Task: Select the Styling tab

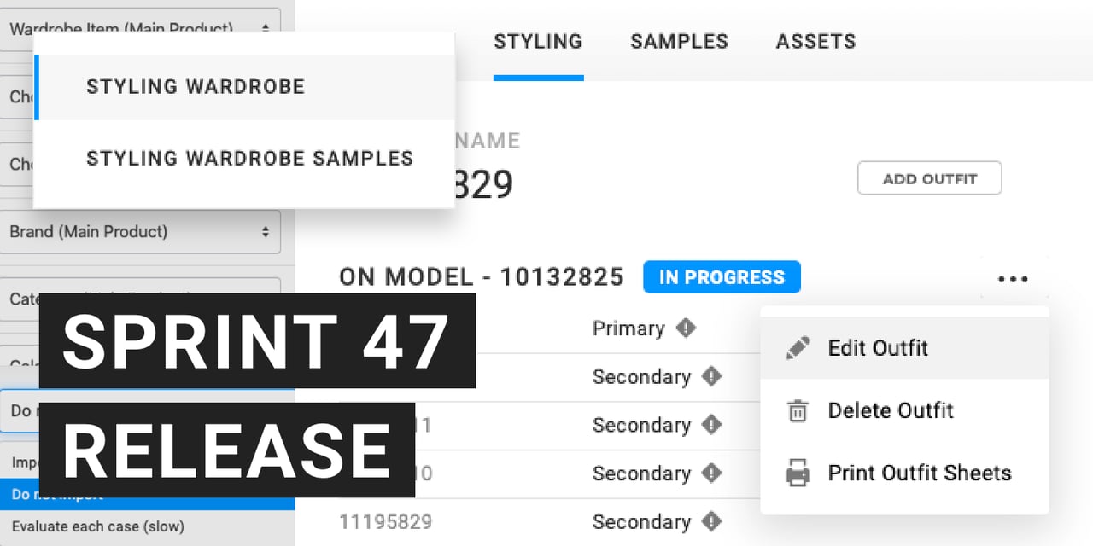Action: click(x=538, y=41)
